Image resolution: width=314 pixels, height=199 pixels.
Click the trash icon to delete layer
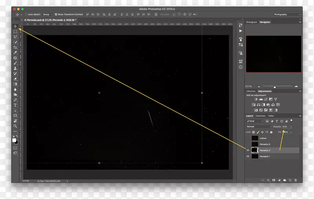tap(296, 180)
